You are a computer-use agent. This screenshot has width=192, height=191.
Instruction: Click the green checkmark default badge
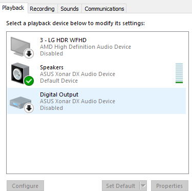(29, 81)
